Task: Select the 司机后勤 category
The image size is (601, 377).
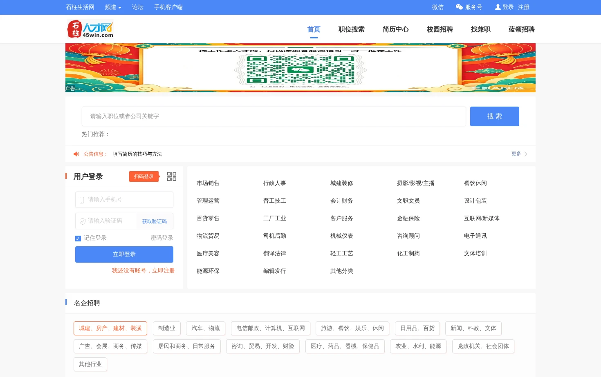Action: [x=275, y=236]
